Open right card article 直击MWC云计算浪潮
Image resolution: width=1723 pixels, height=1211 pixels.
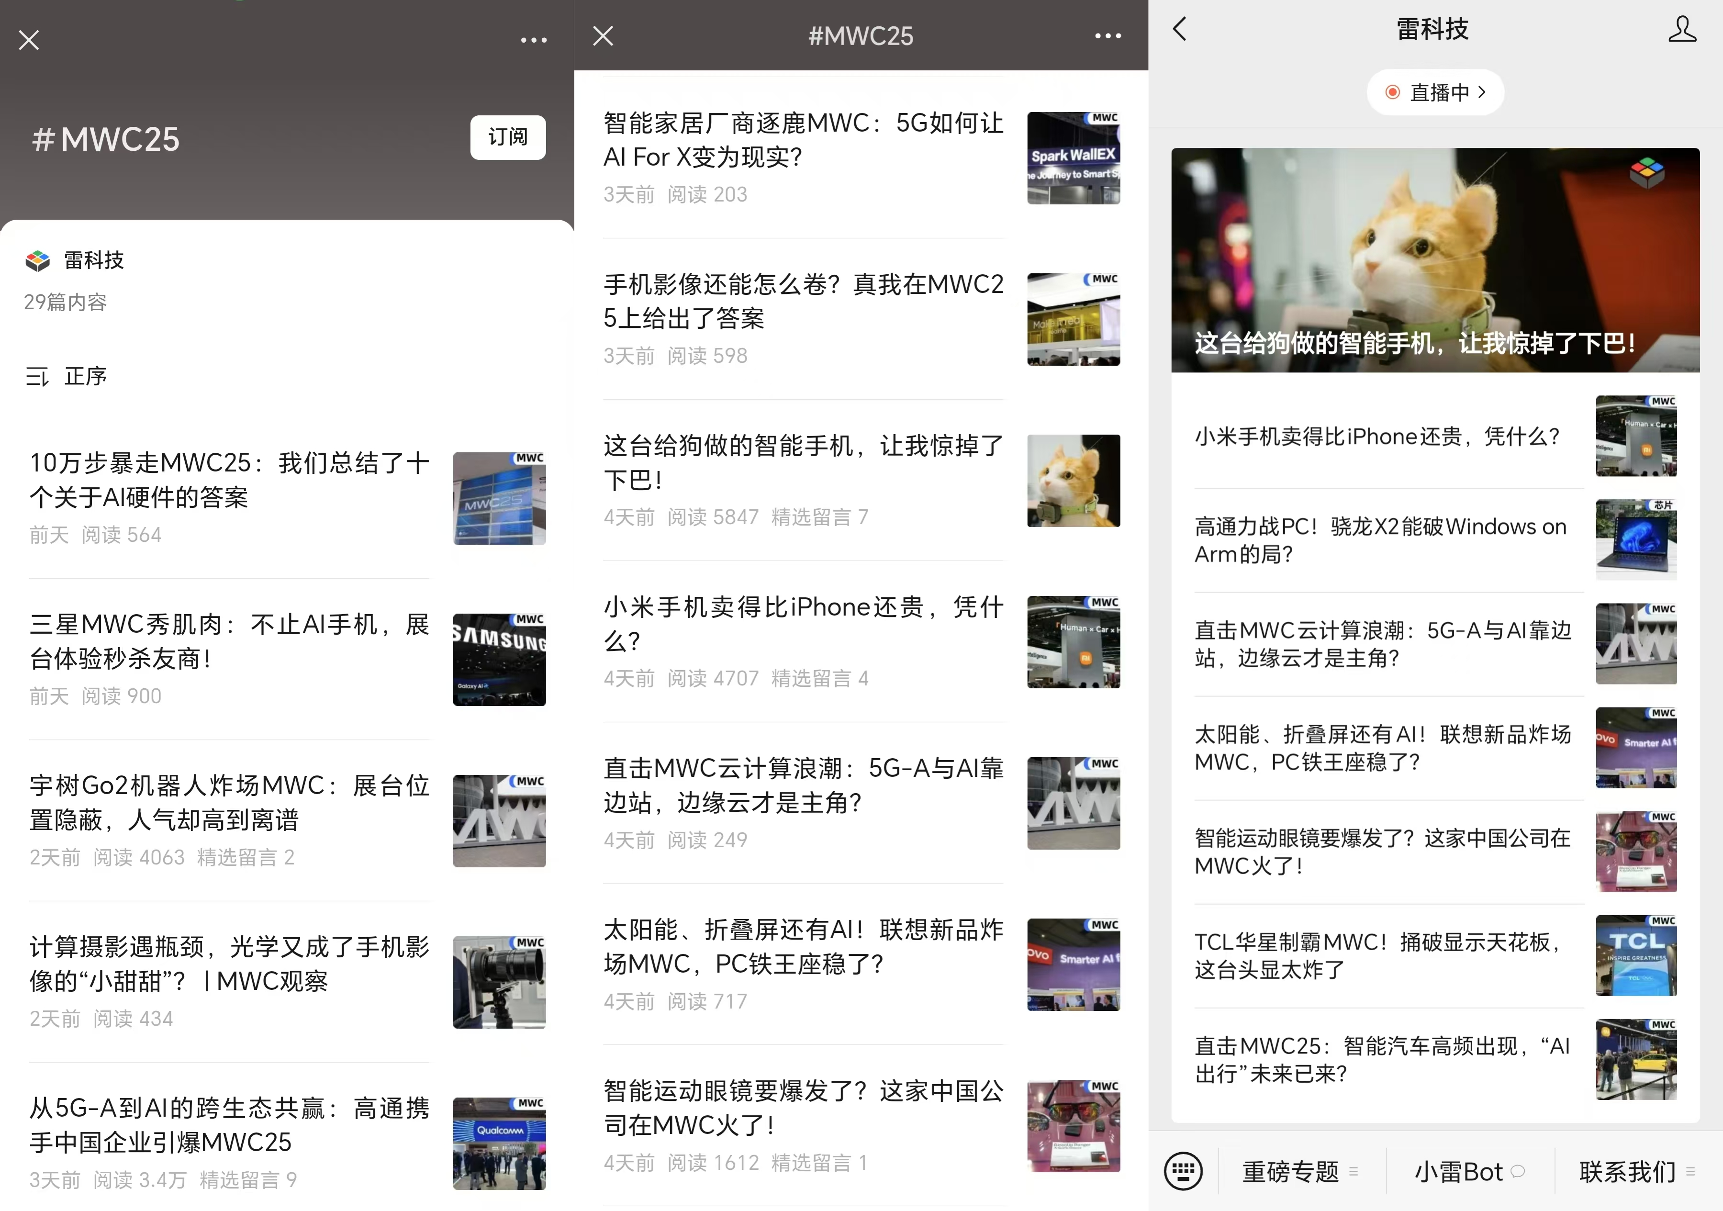[1435, 644]
